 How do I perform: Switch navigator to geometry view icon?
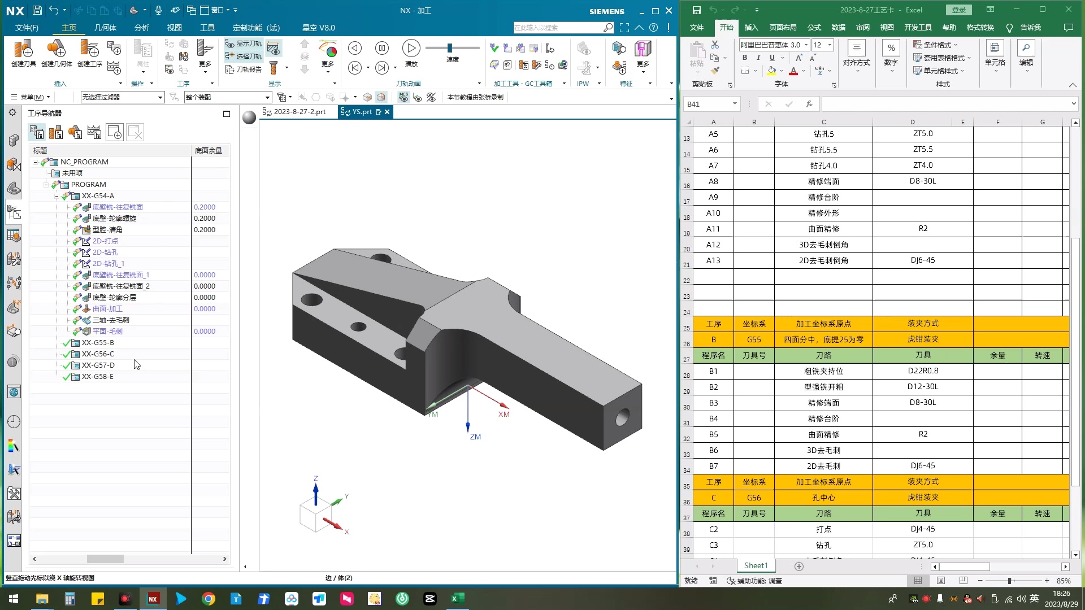click(75, 133)
